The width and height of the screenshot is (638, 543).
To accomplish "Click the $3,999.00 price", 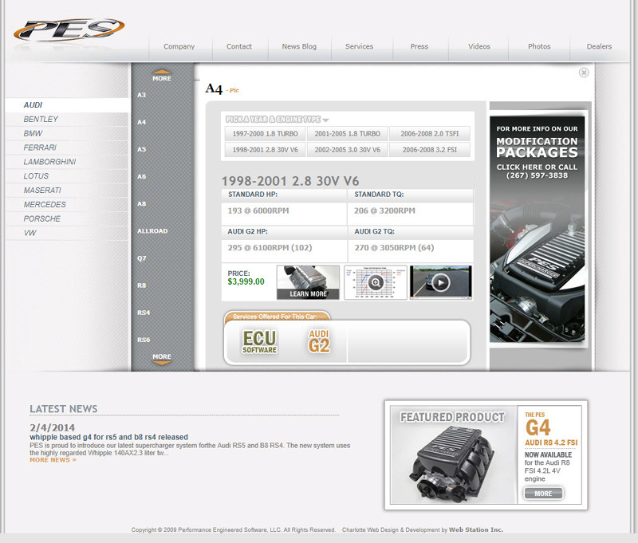I will [x=246, y=281].
